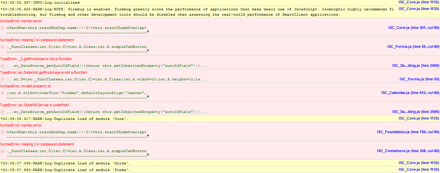
Task: Click breakpoint circle for the ISC_Foundation.js syntax error
Action: pos(3,132)
